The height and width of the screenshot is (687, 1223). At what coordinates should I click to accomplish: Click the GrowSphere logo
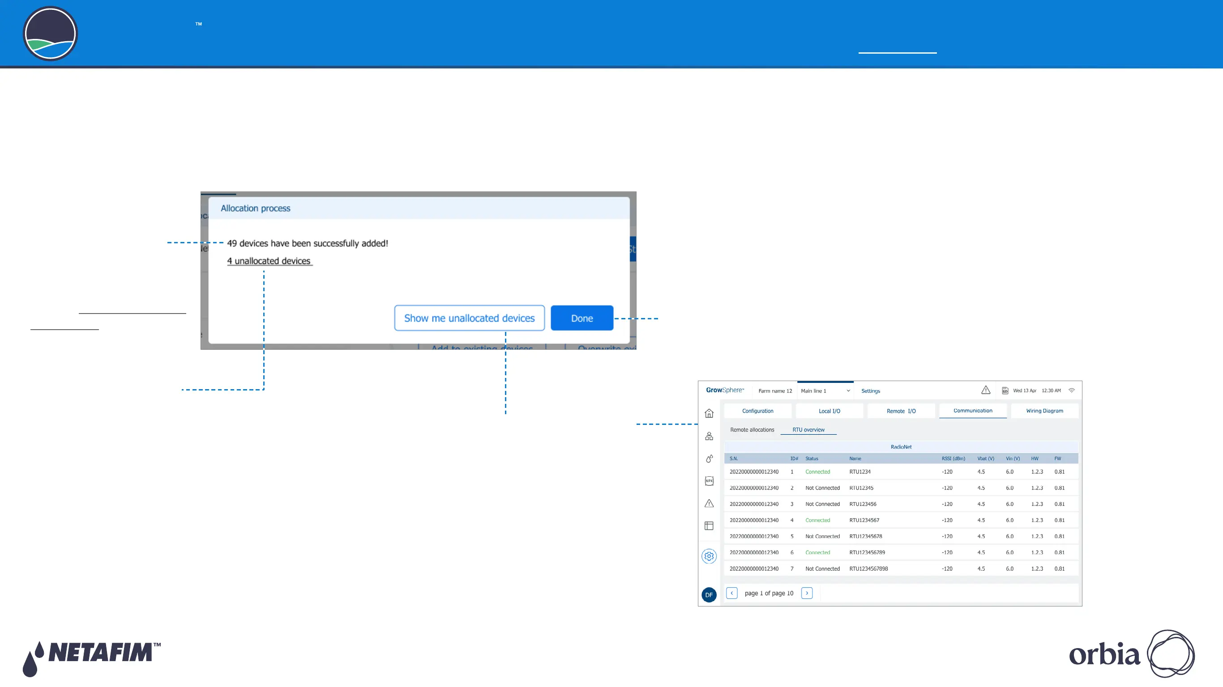click(x=724, y=390)
